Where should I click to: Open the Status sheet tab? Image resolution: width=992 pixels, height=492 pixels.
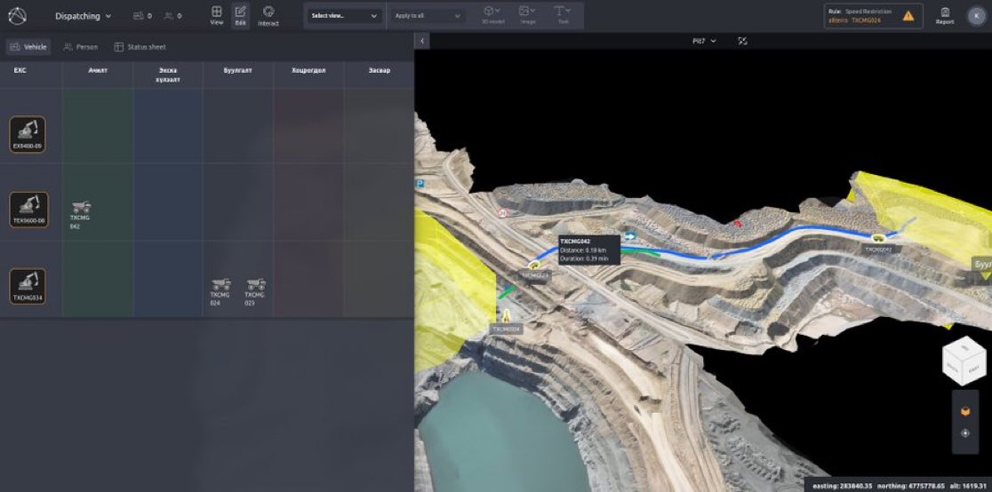click(140, 47)
